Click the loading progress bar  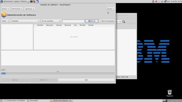[x=58, y=73]
